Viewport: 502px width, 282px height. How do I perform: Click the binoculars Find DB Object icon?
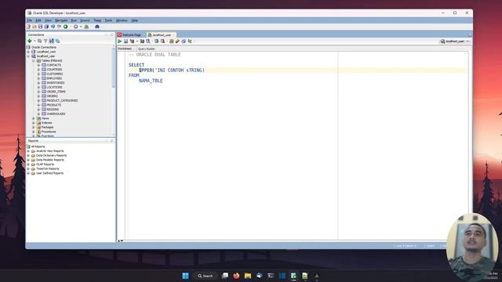(x=97, y=27)
